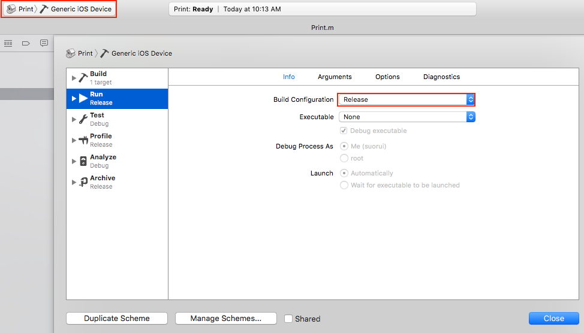Open the Executable dropdown
584x333 pixels.
click(x=407, y=117)
